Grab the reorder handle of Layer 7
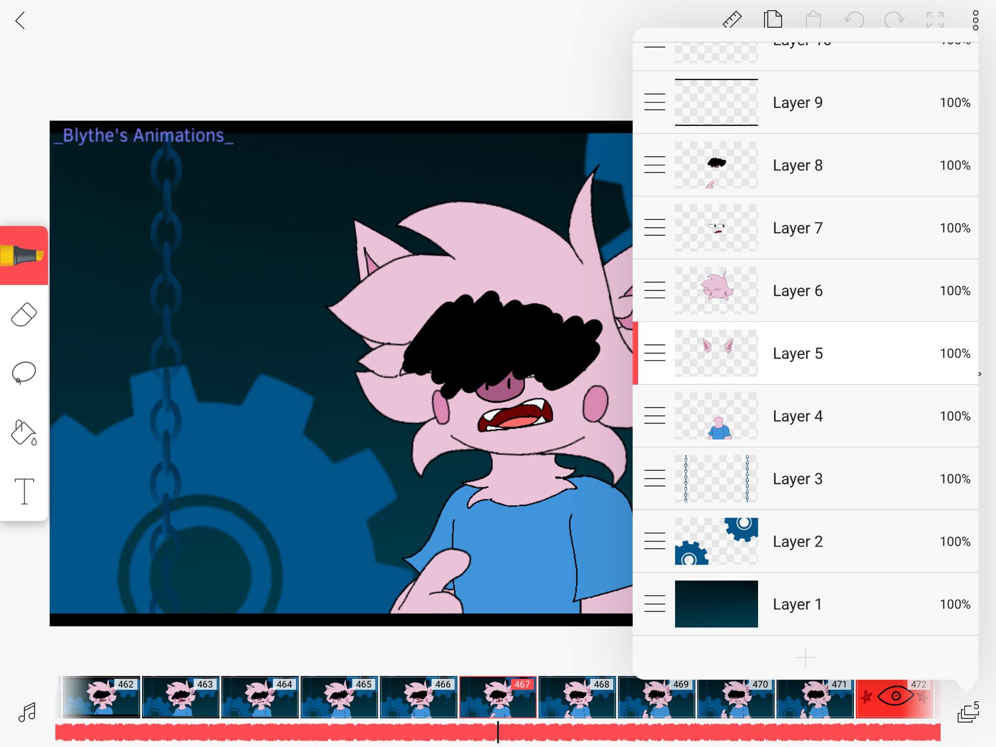This screenshot has width=996, height=747. pos(655,228)
